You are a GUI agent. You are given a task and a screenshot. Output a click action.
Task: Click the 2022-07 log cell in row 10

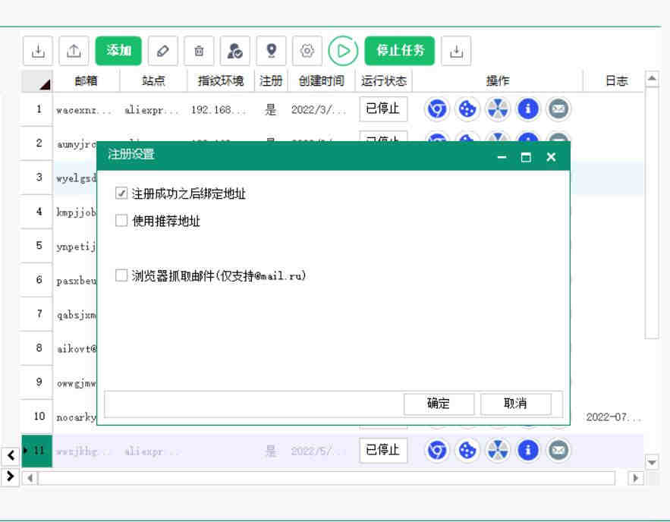point(613,417)
